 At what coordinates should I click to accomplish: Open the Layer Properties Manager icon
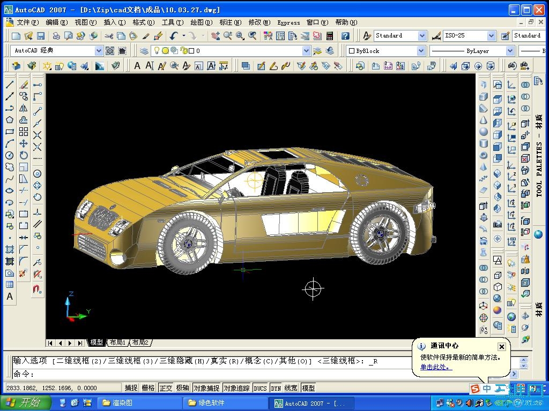pos(144,51)
